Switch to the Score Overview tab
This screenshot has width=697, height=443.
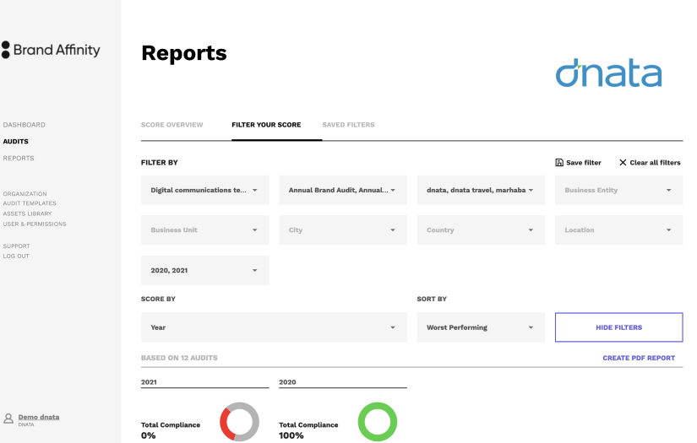[172, 125]
